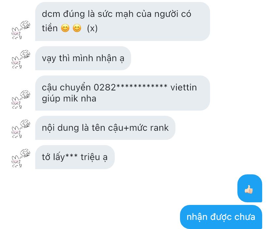Click bunny avatar beside "cậu chuyển 0282" message
The image size is (270, 229).
click(x=21, y=100)
